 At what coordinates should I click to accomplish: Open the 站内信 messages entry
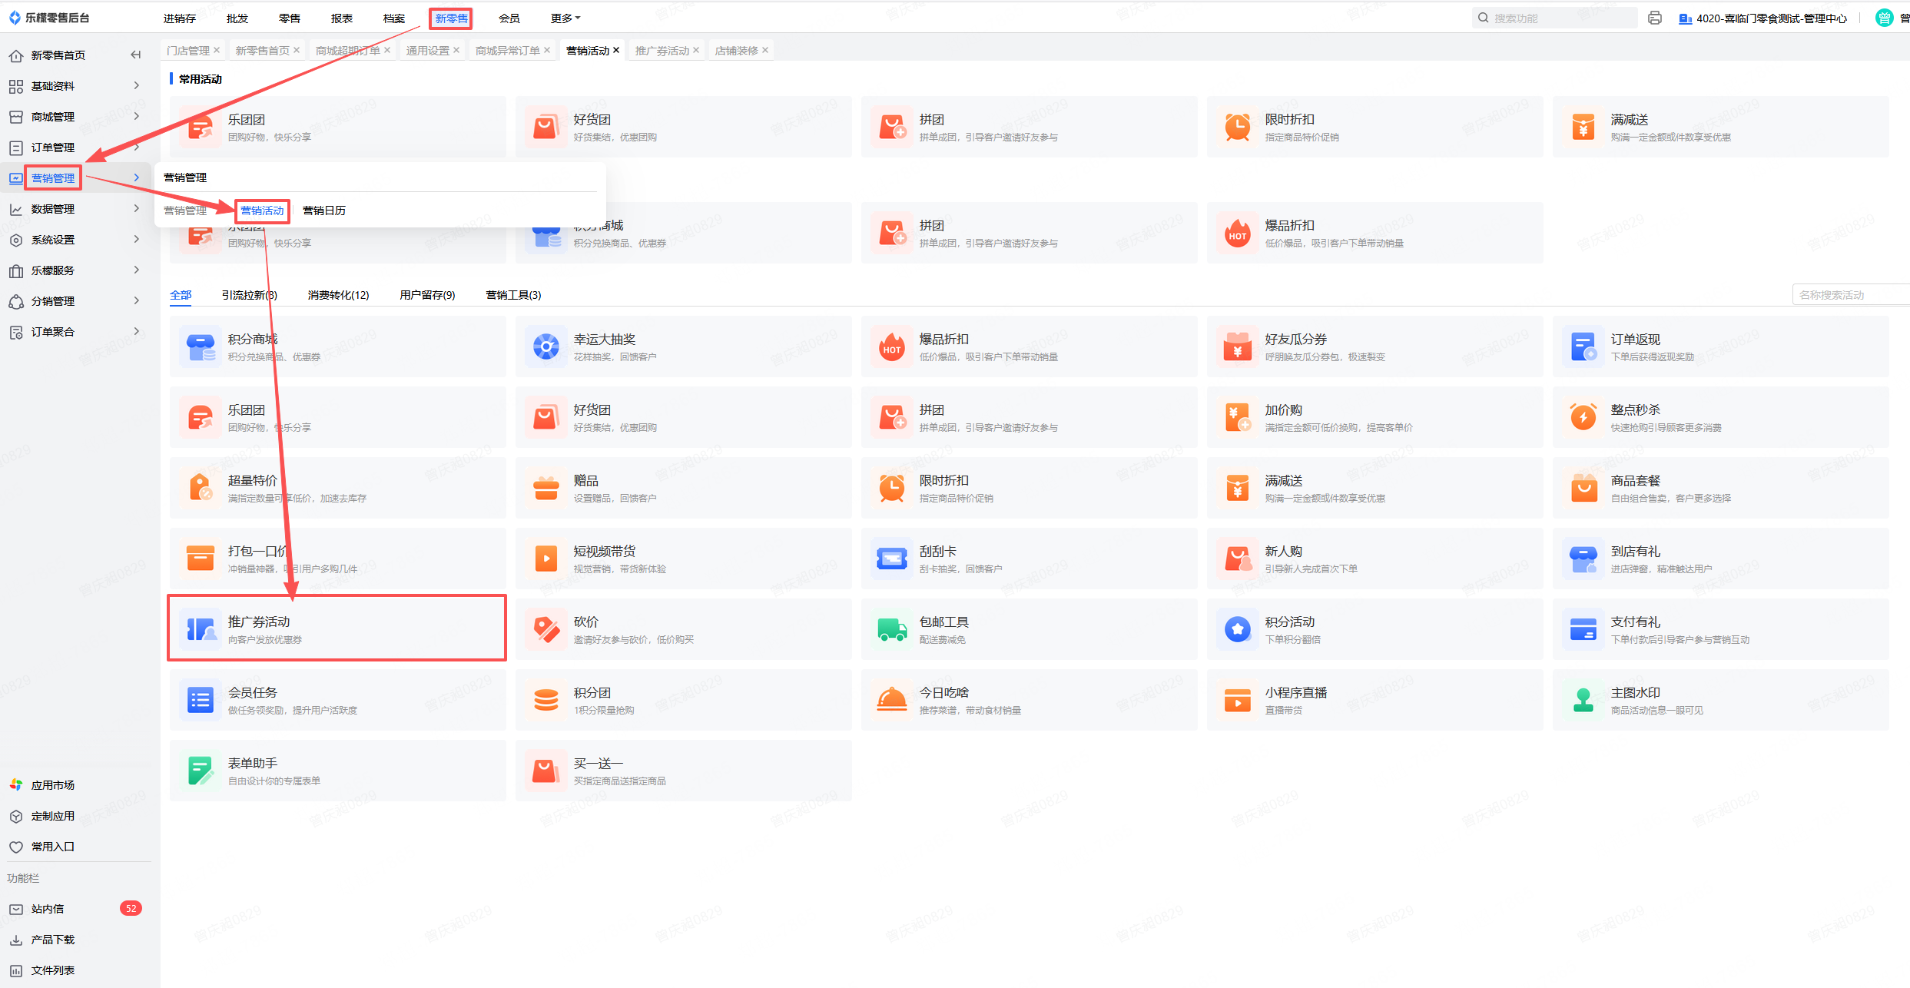coord(48,909)
